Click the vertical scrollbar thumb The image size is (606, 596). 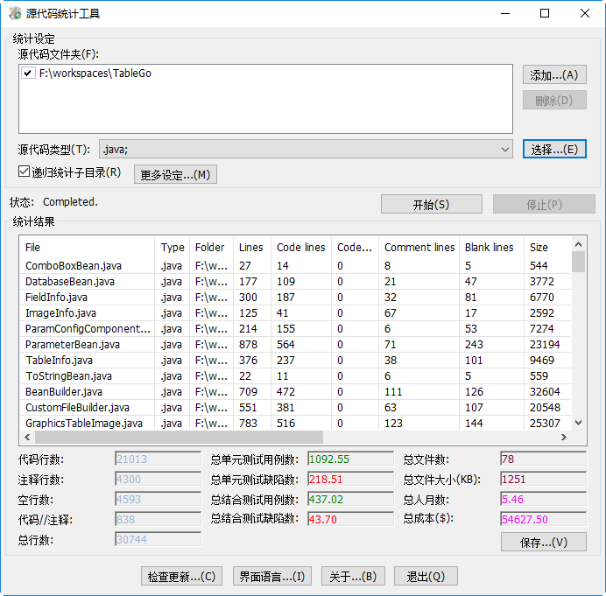(578, 262)
